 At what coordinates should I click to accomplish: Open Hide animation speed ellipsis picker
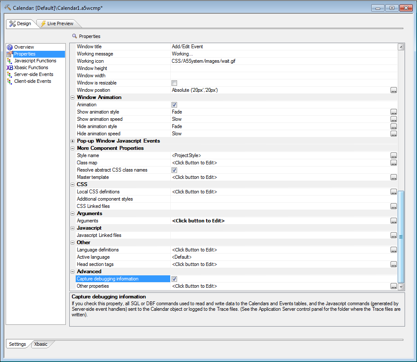pos(393,134)
